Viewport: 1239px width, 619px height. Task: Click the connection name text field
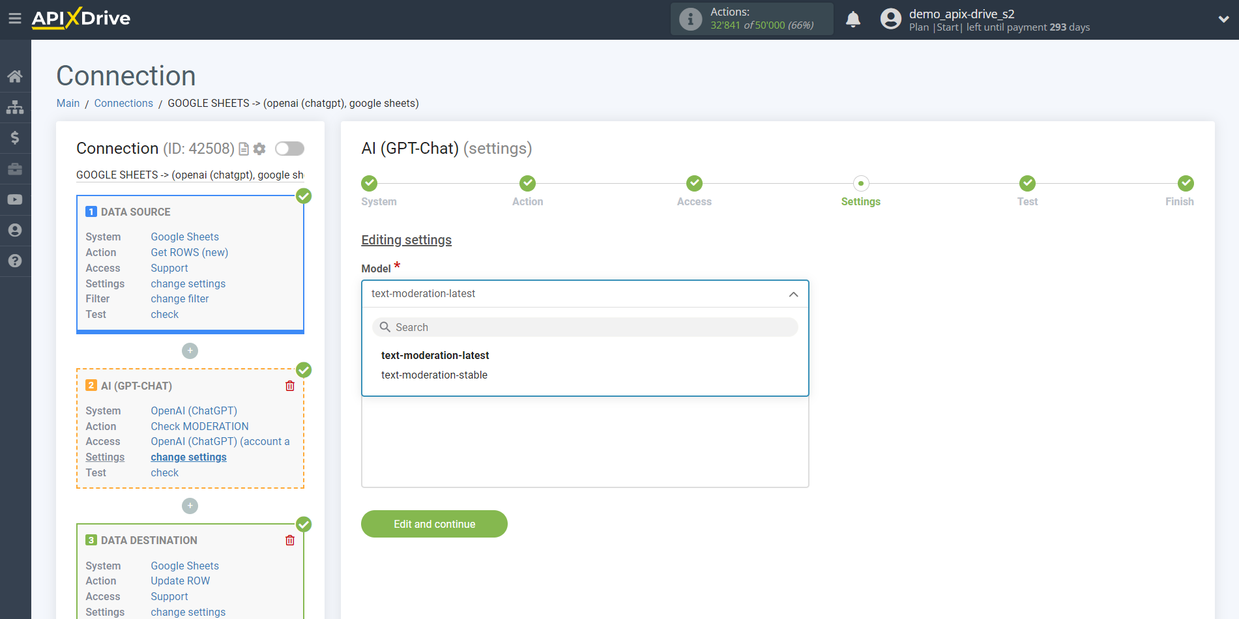coord(190,175)
